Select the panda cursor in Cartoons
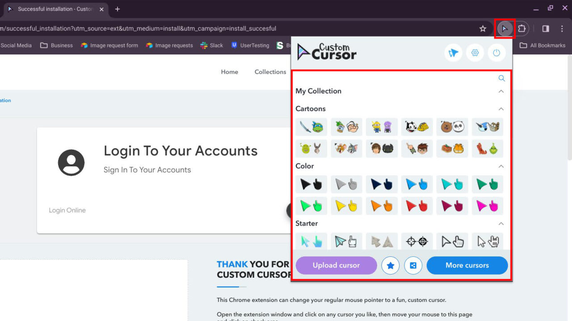Image resolution: width=572 pixels, height=321 pixels. 452,127
